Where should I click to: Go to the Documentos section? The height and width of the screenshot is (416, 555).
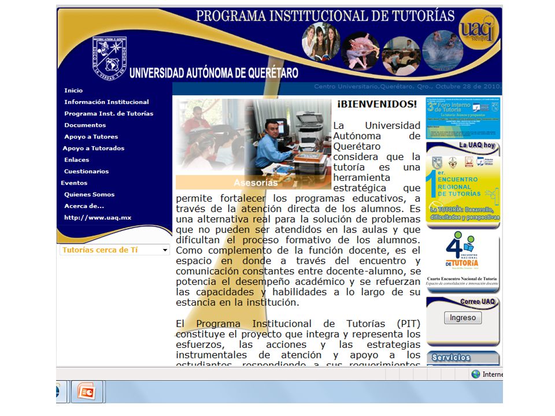click(x=85, y=125)
